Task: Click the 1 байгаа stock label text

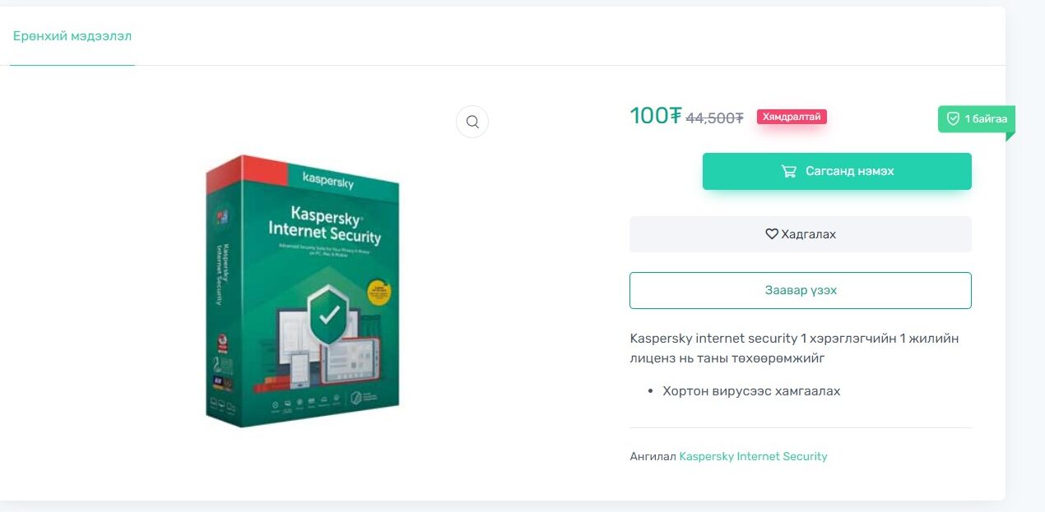Action: pos(986,119)
